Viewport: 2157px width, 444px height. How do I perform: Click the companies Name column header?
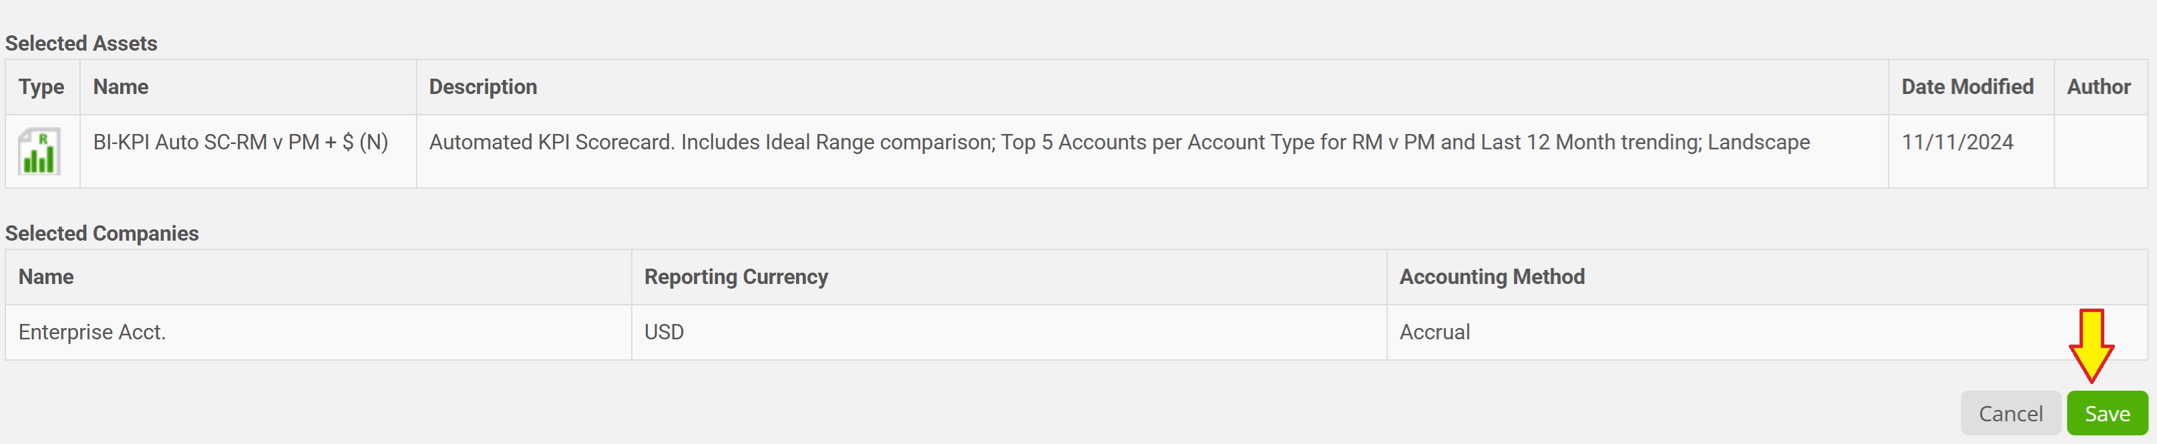46,277
